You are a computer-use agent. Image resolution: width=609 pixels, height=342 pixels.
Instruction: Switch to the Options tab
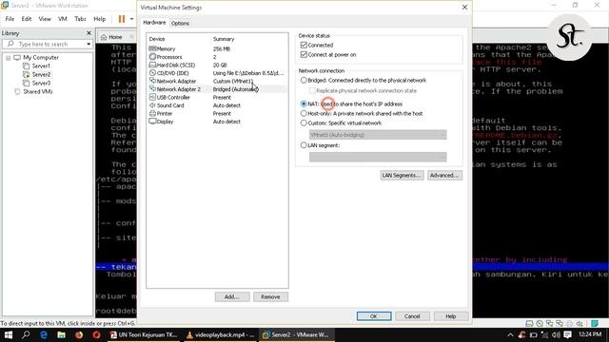[180, 23]
